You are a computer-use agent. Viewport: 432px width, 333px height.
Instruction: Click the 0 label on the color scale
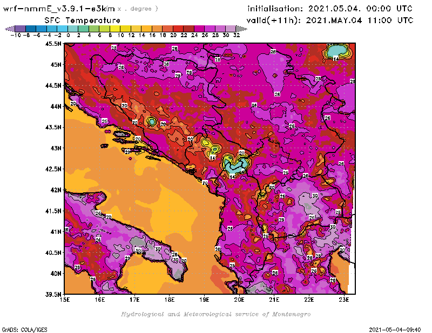click(x=68, y=35)
